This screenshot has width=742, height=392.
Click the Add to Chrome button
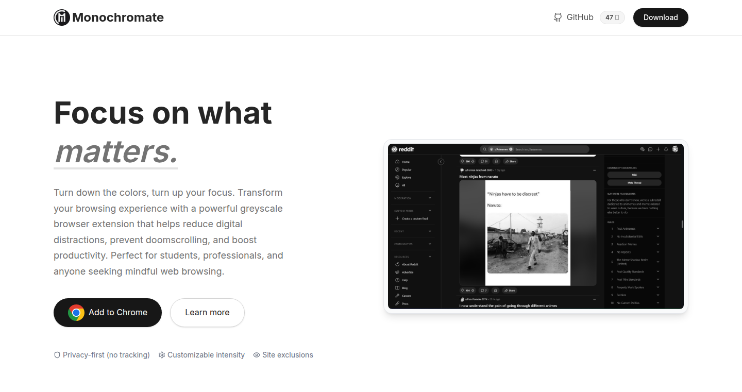pyautogui.click(x=108, y=313)
